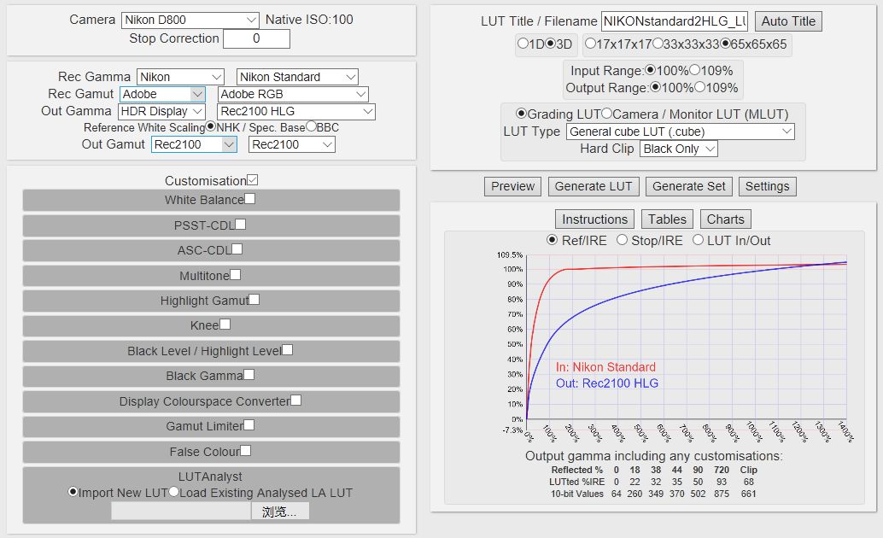Enable the False Colour checkbox

pos(246,450)
